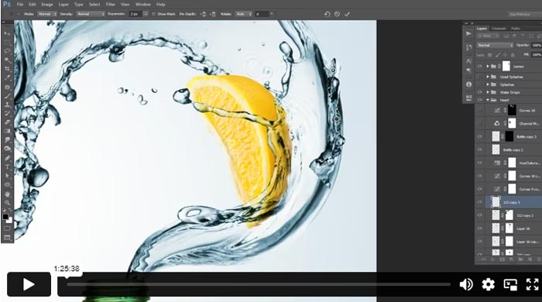Open the Filter menu
Viewport: 542px width, 302px height.
point(110,5)
